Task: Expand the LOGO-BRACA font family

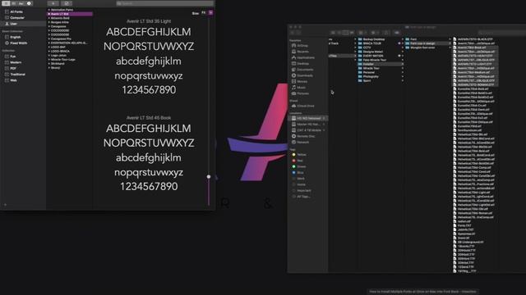Action: pos(49,51)
